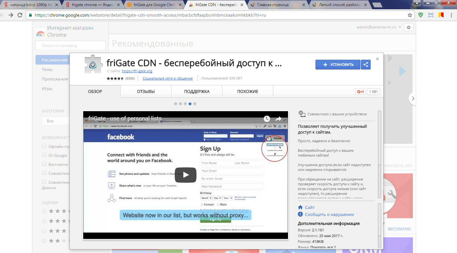Open the Chrome three-dot menu

point(451,15)
